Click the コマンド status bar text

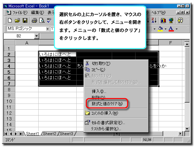(10, 140)
